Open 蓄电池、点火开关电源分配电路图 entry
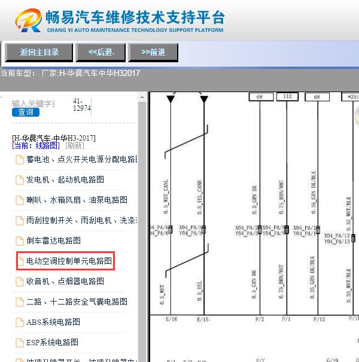Image resolution: width=359 pixels, height=362 pixels. pos(82,159)
